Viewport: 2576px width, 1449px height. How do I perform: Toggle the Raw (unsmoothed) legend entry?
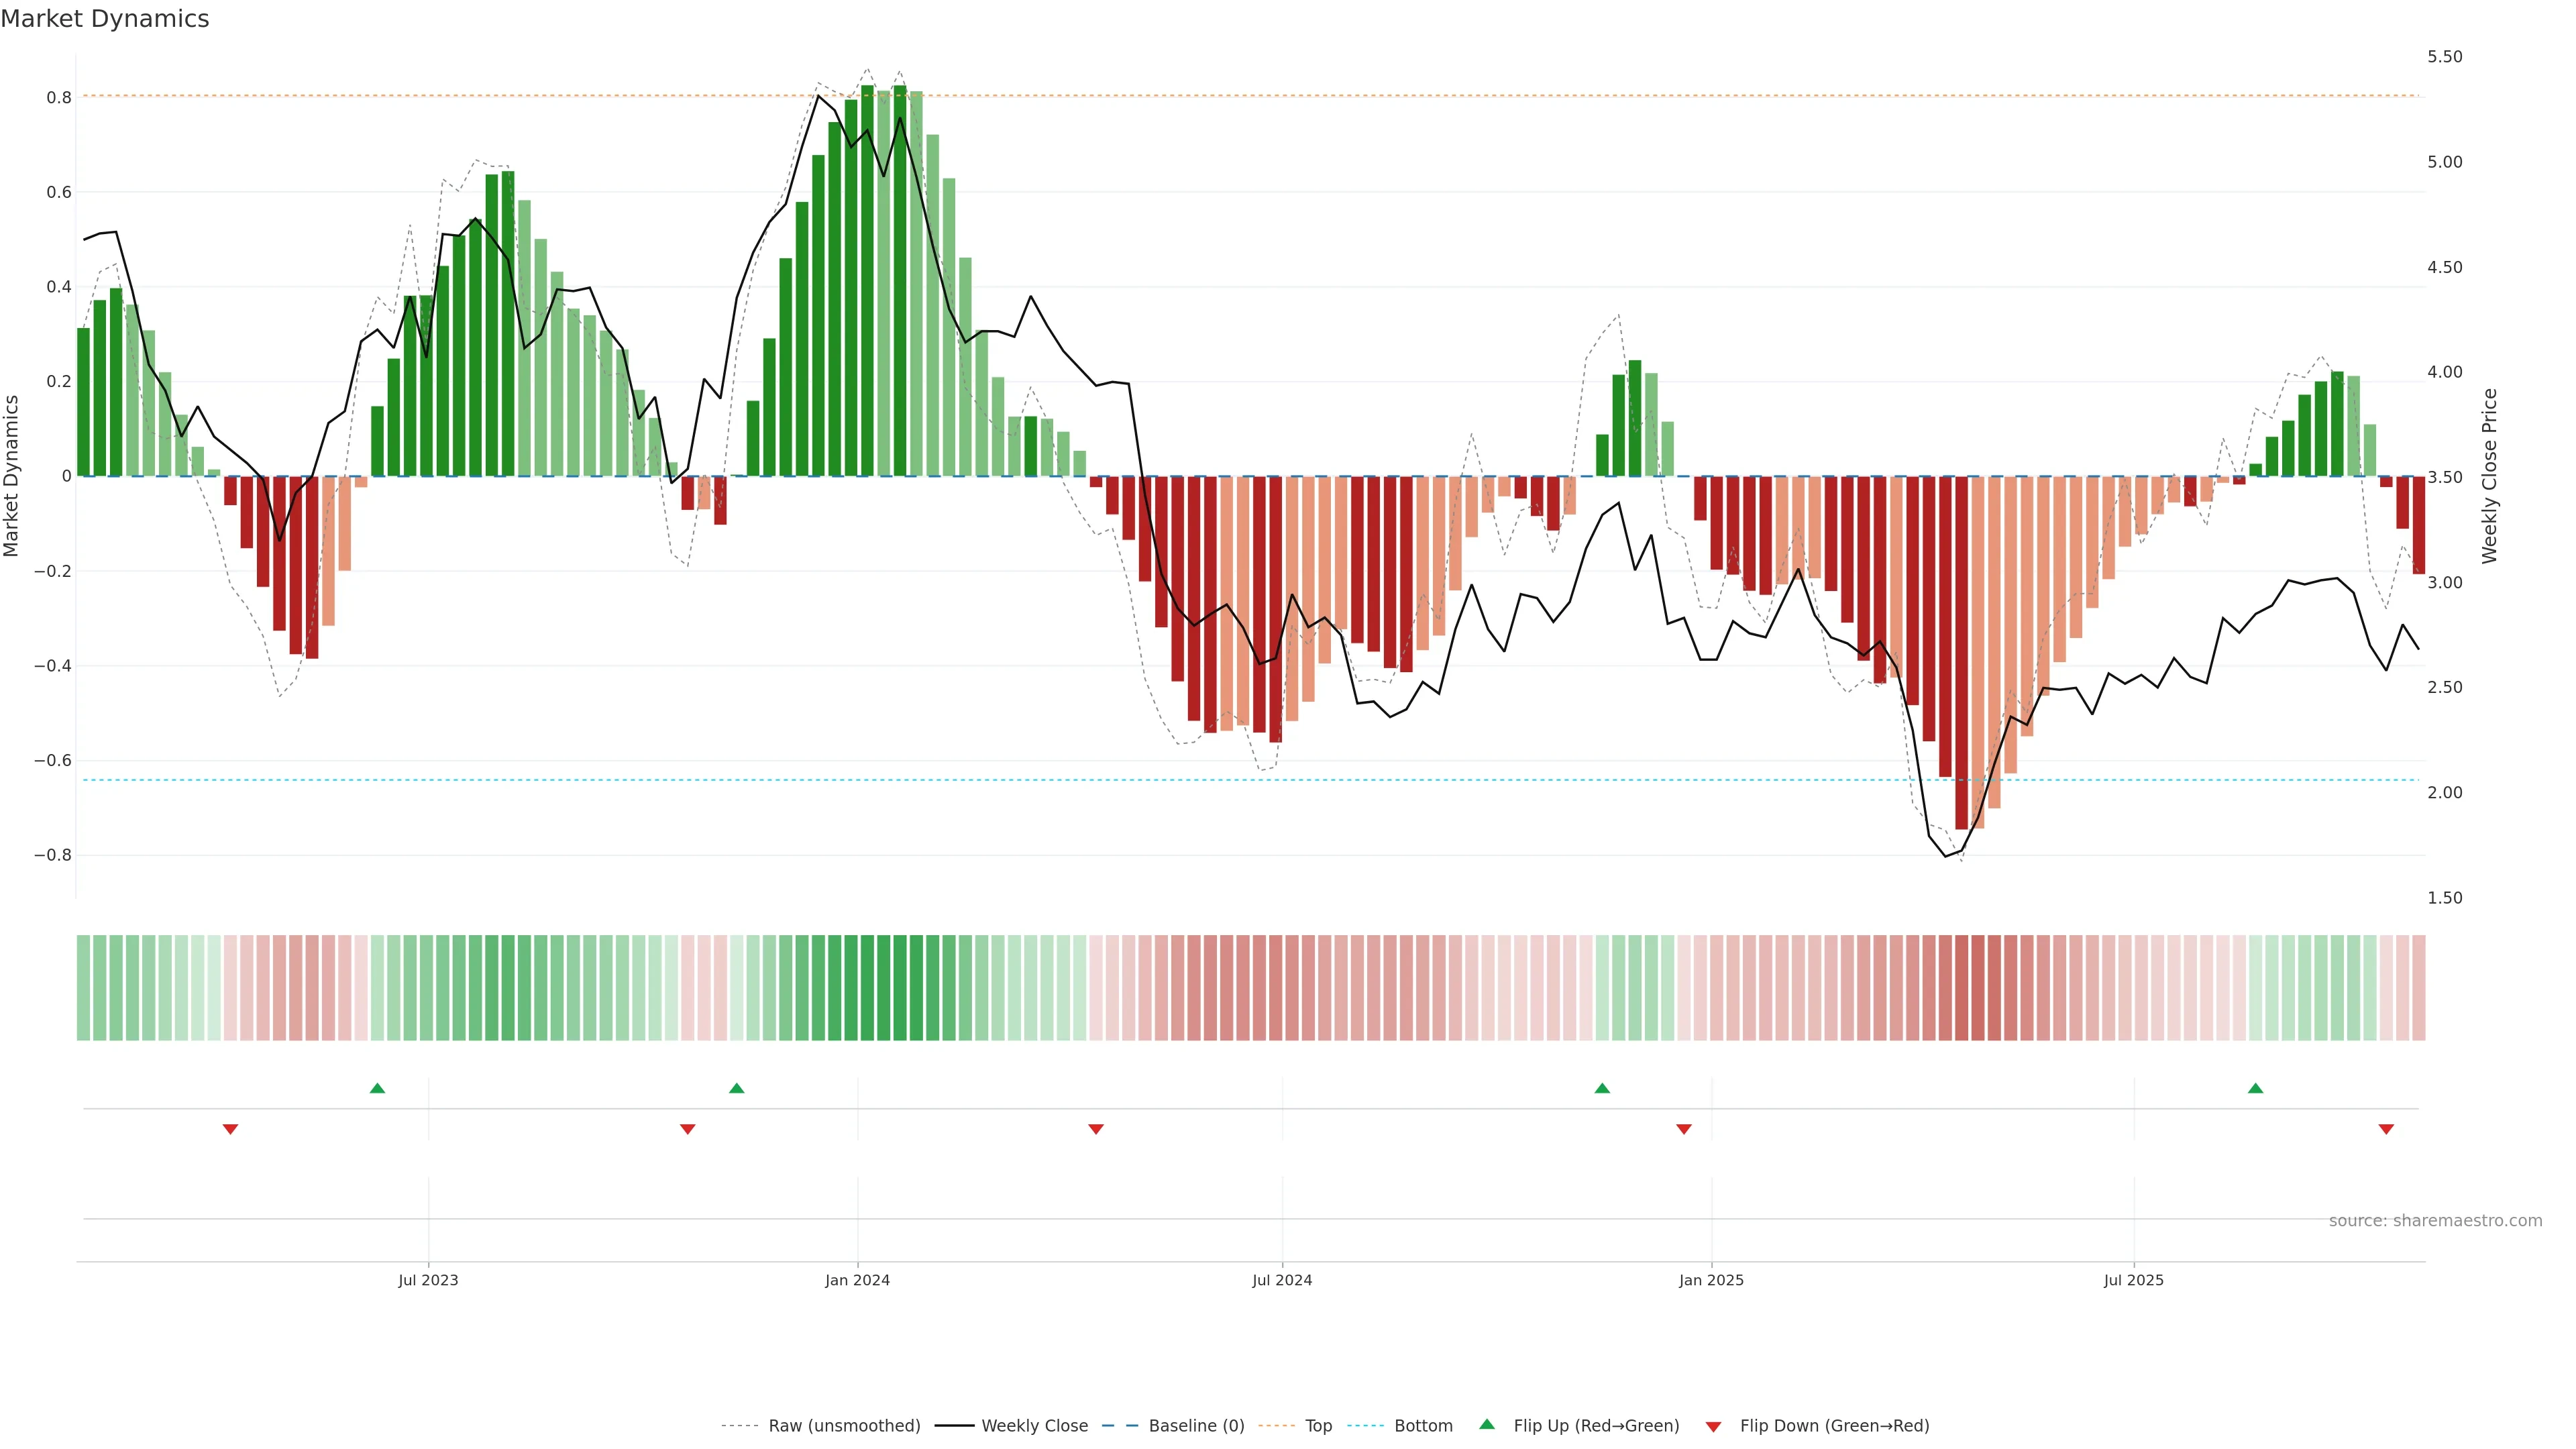pos(844,1426)
